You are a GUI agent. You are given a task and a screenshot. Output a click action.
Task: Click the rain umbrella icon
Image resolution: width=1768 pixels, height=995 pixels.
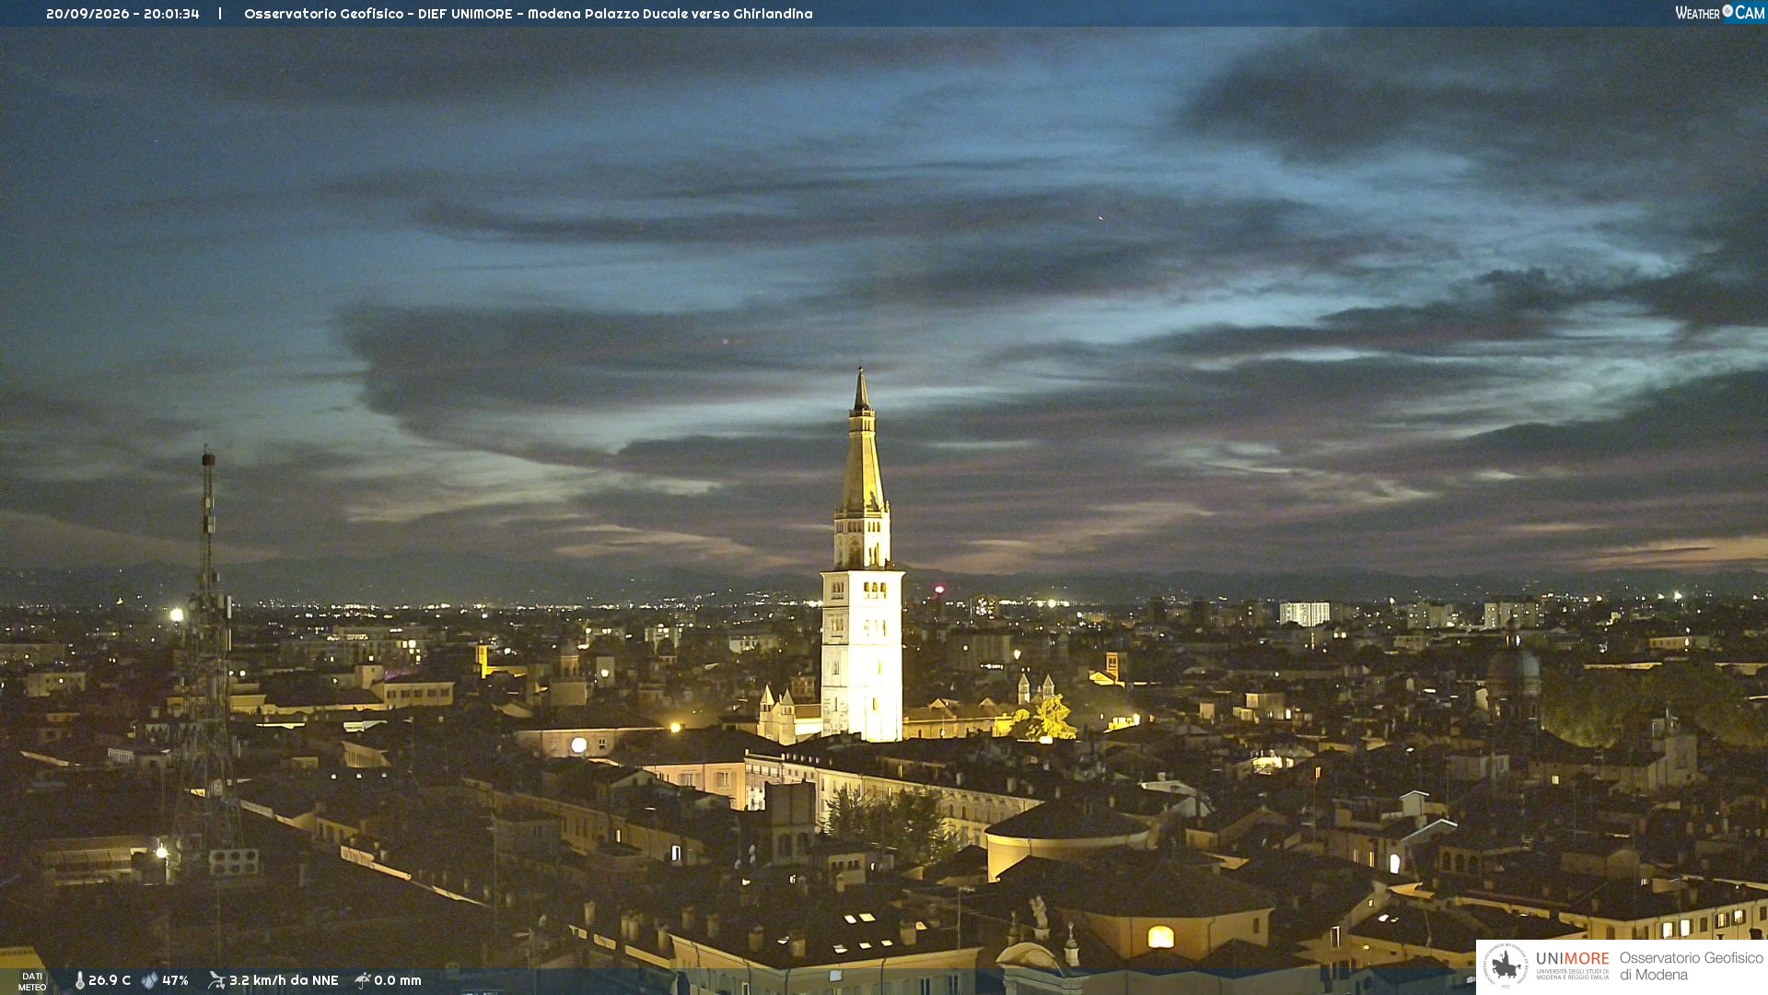363,980
